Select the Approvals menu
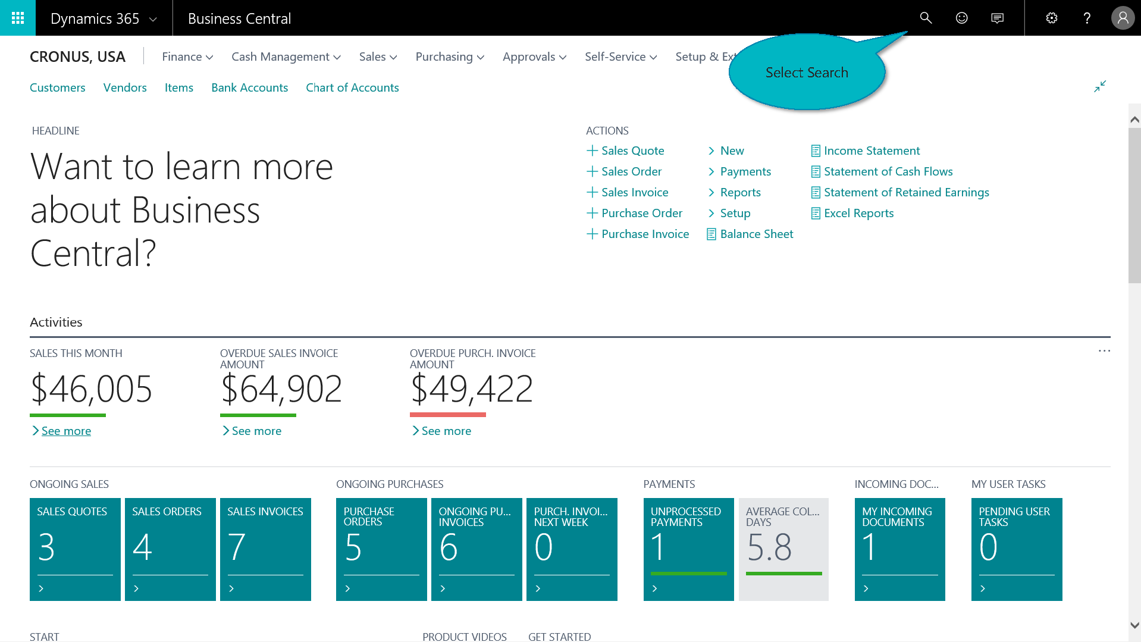Screen dimensions: 1141x642 pyautogui.click(x=534, y=57)
